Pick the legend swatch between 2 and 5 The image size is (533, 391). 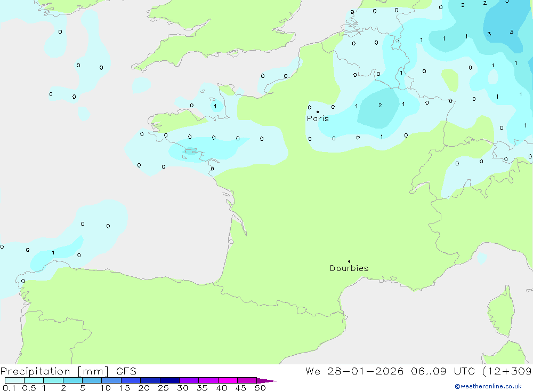point(72,380)
